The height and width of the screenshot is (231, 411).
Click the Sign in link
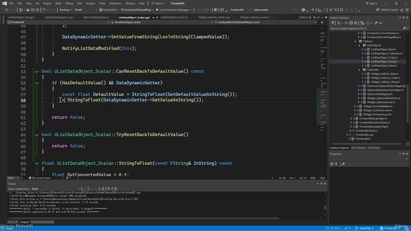coord(371,3)
